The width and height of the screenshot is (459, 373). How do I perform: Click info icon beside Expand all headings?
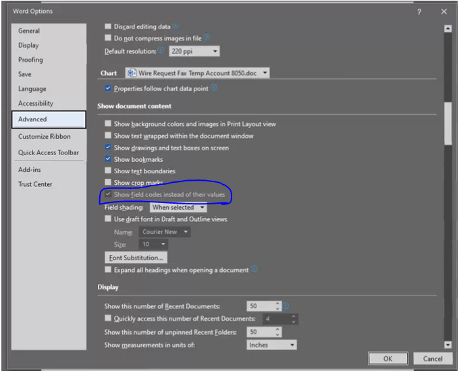coord(254,268)
